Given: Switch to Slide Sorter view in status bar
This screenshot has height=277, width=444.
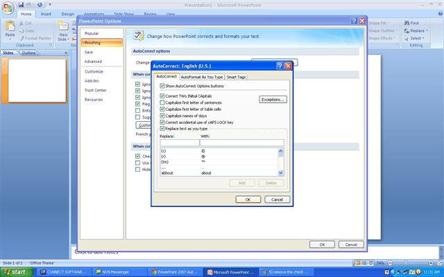Looking at the screenshot, I should point(364,263).
